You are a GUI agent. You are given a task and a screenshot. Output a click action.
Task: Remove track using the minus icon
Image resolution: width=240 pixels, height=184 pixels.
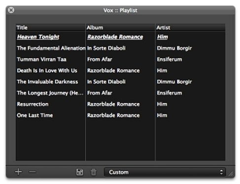32,172
